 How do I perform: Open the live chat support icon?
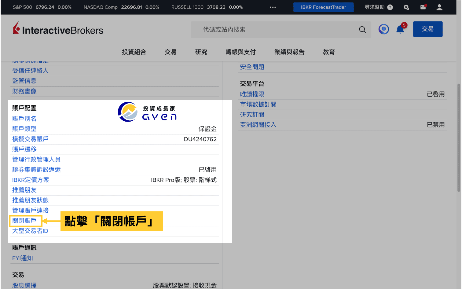406,7
